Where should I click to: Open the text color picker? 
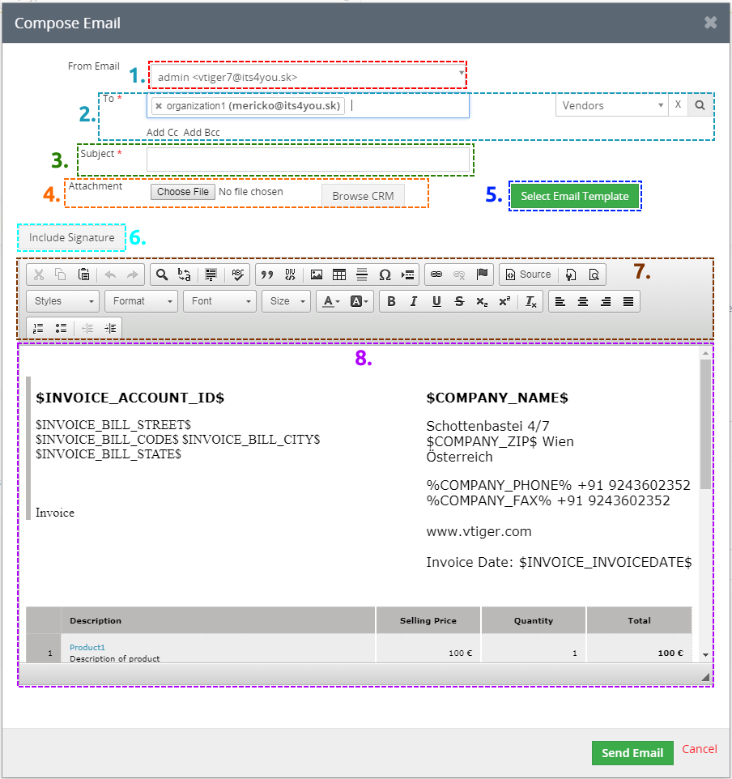pos(331,301)
